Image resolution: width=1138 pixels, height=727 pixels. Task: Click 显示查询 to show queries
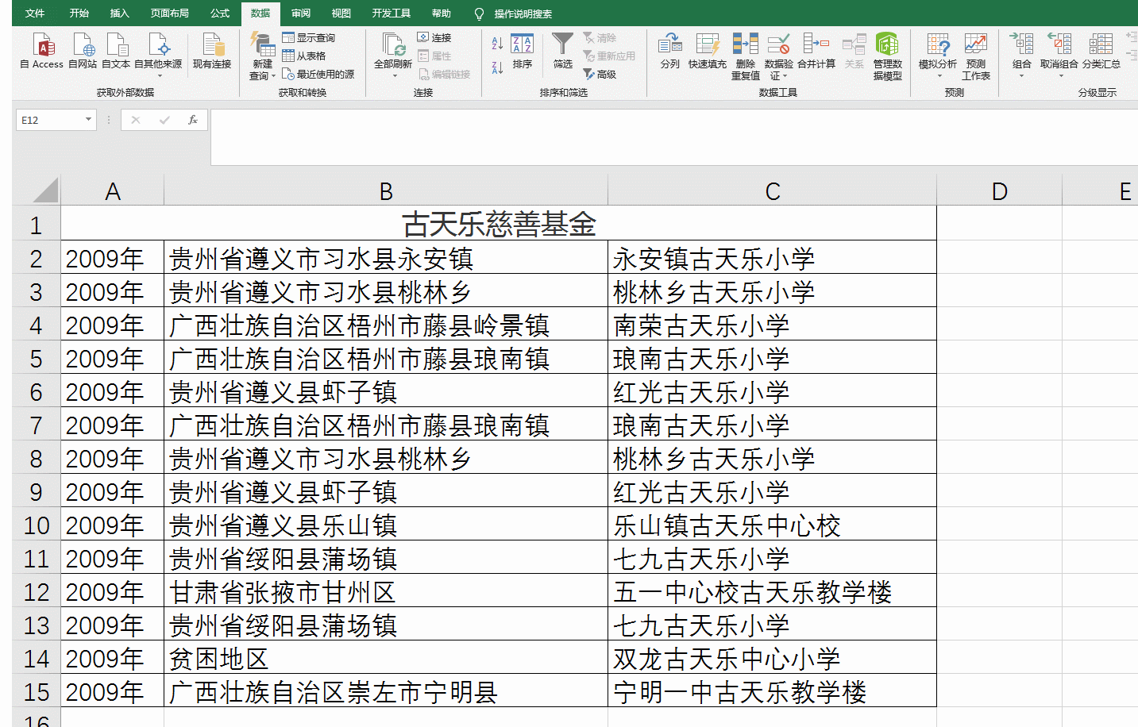pyautogui.click(x=308, y=37)
